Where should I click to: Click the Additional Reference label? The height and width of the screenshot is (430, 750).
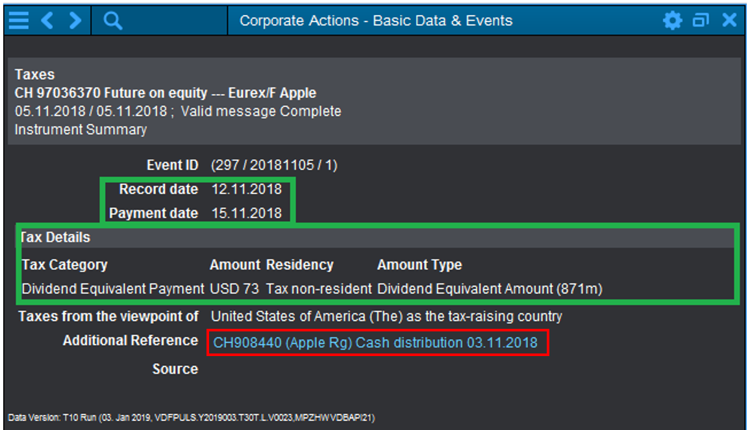(x=131, y=340)
